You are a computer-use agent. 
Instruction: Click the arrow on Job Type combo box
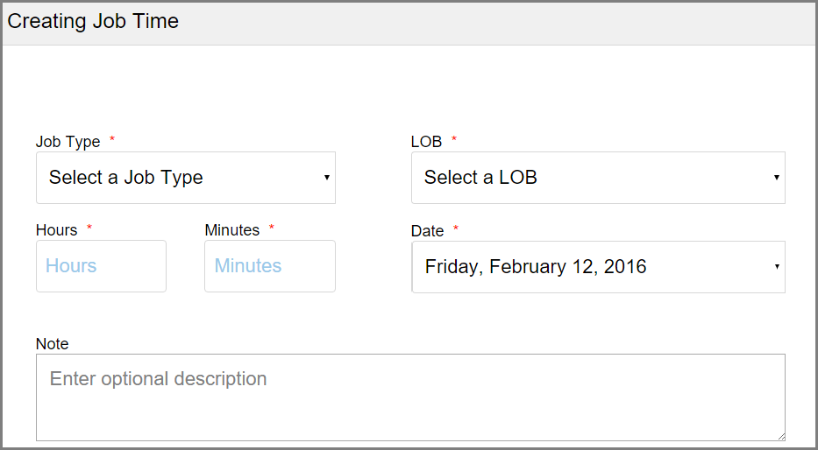click(x=326, y=178)
